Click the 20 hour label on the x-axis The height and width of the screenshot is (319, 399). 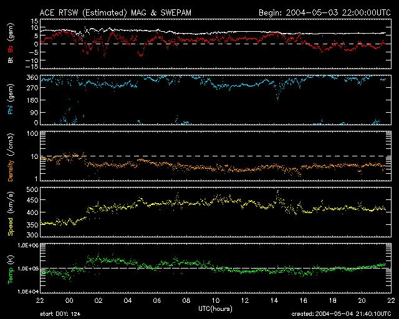pyautogui.click(x=362, y=301)
